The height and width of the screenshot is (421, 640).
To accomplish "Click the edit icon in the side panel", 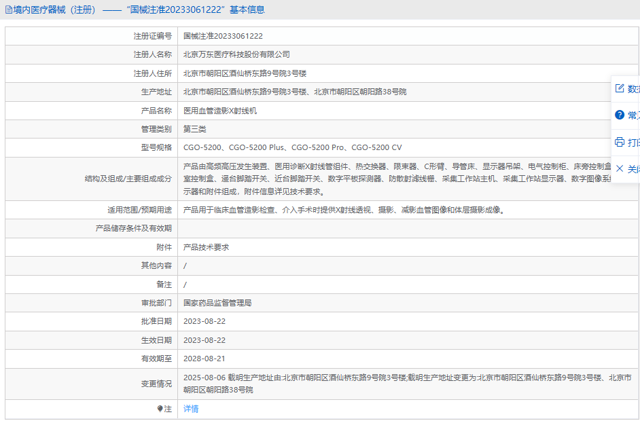I will [x=620, y=88].
